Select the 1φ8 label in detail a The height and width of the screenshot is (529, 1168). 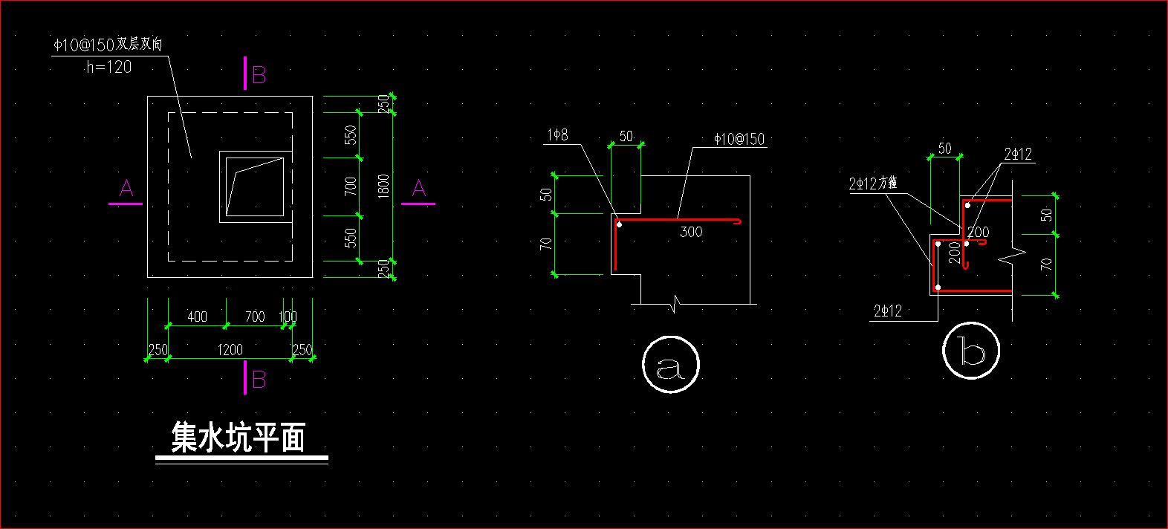[x=557, y=135]
